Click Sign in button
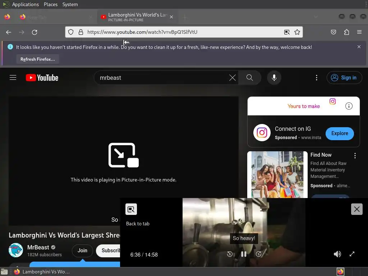The image size is (368, 276). 344,78
